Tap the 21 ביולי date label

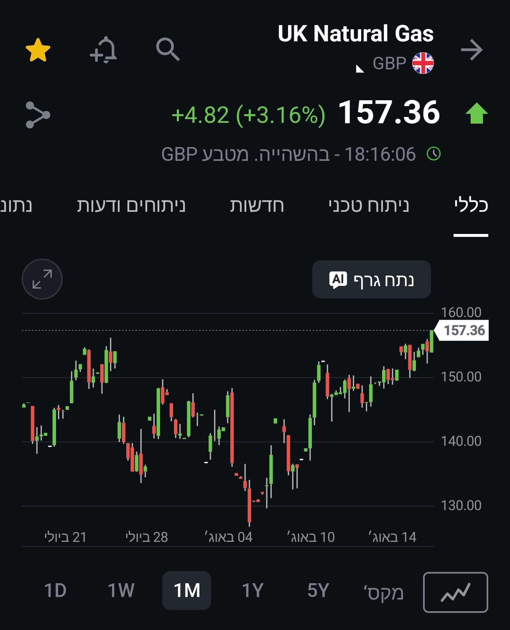click(65, 537)
